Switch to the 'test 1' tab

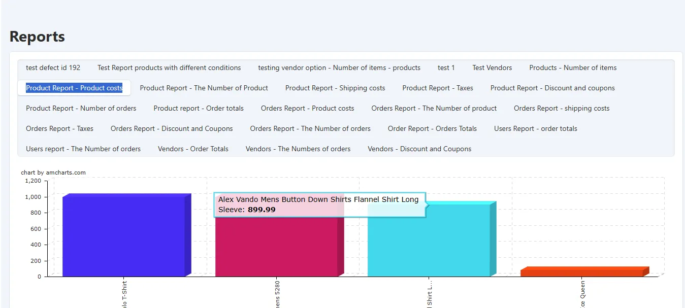pyautogui.click(x=446, y=67)
